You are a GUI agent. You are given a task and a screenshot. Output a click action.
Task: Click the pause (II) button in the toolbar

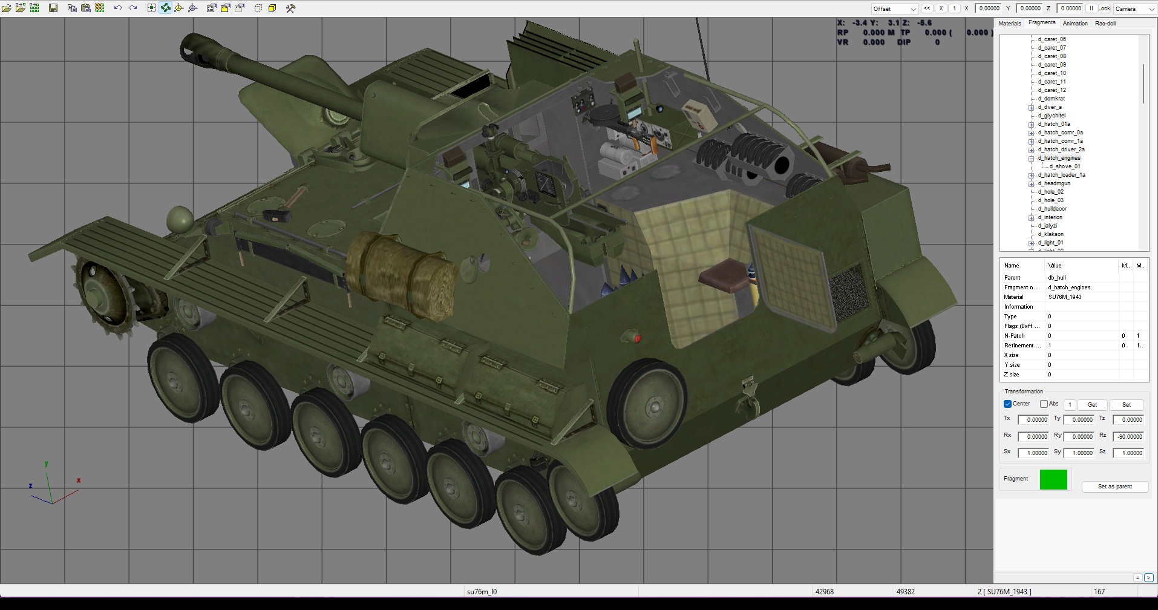coord(1091,8)
